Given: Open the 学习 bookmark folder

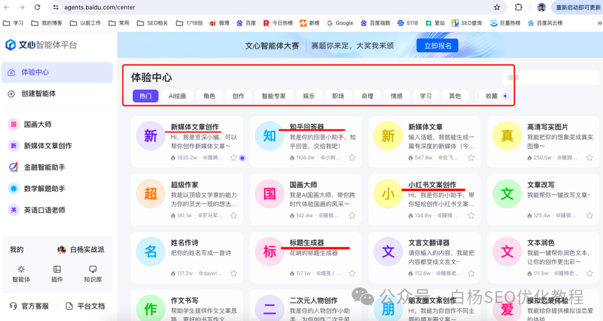Looking at the screenshot, I should (13, 23).
